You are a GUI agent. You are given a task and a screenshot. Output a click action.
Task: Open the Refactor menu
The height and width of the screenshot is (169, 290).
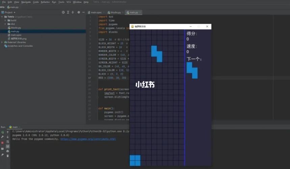point(45,2)
